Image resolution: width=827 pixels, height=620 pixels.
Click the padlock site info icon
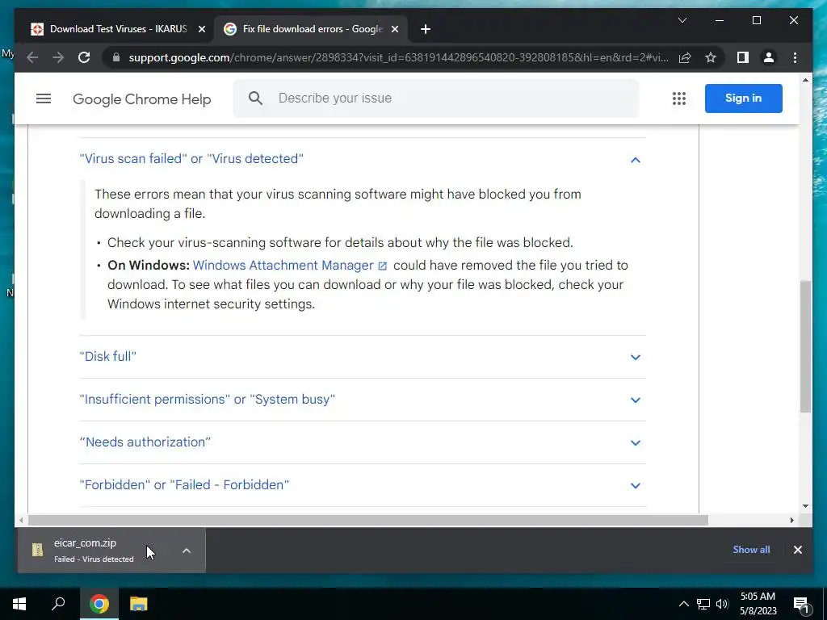[x=116, y=57]
